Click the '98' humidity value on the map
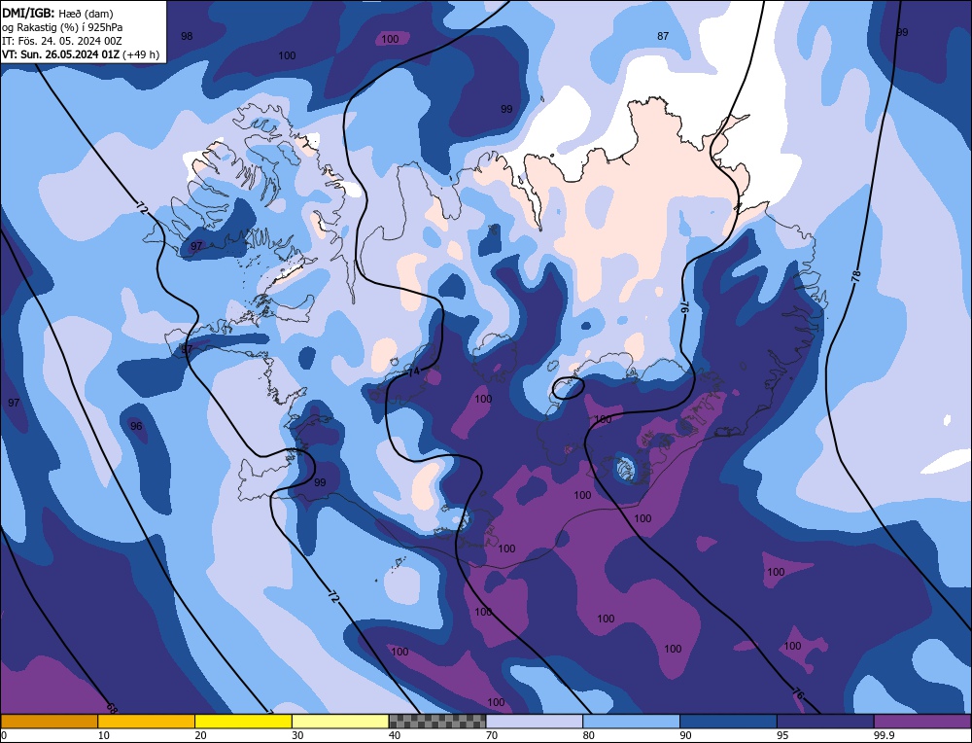 coord(187,36)
